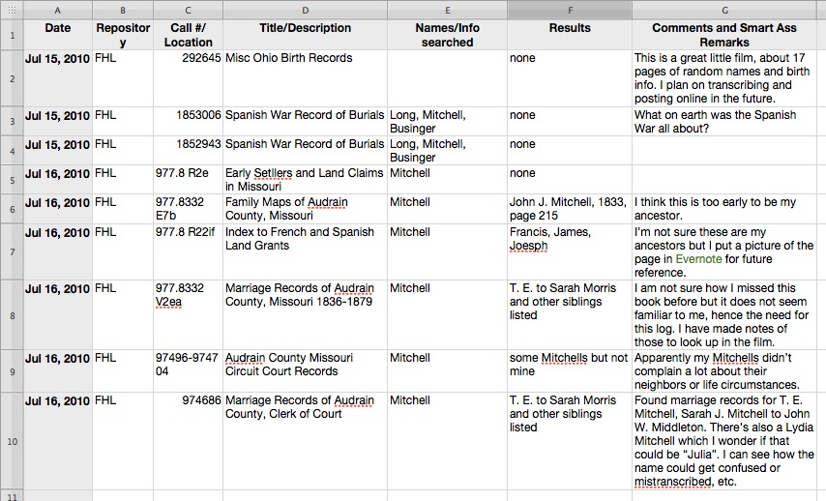Click the 'some Mitchells but not mine' cell

point(568,365)
